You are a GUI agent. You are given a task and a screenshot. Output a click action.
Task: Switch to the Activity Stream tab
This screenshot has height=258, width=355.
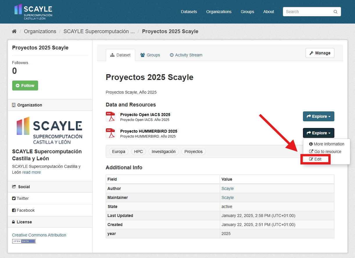point(186,55)
